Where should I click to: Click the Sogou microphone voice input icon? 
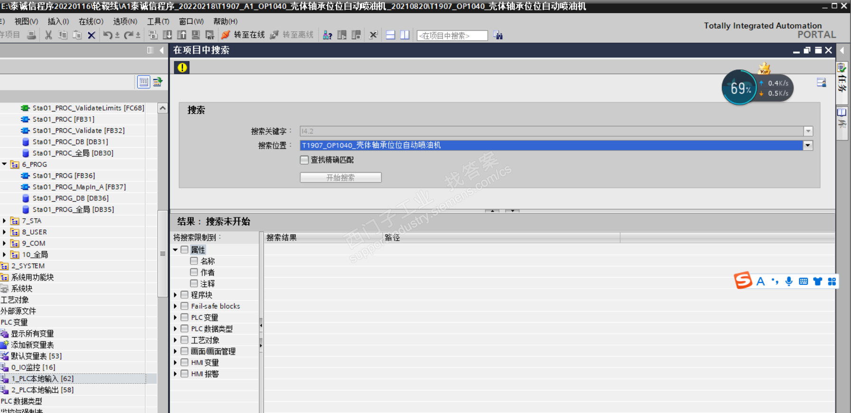click(789, 281)
